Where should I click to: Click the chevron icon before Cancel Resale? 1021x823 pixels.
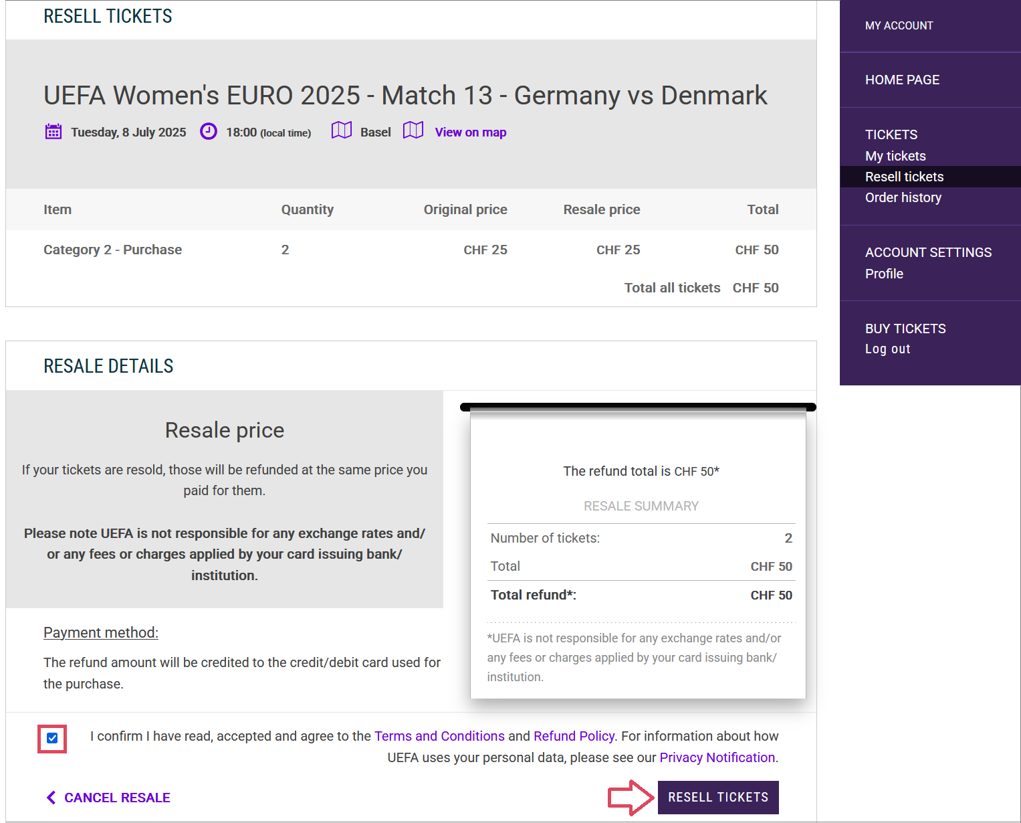coord(51,797)
